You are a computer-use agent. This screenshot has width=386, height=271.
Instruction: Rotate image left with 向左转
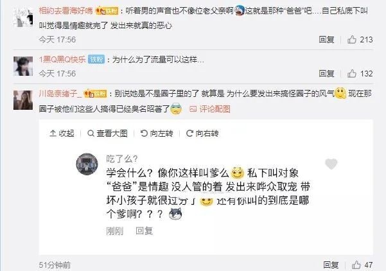[x=157, y=134]
